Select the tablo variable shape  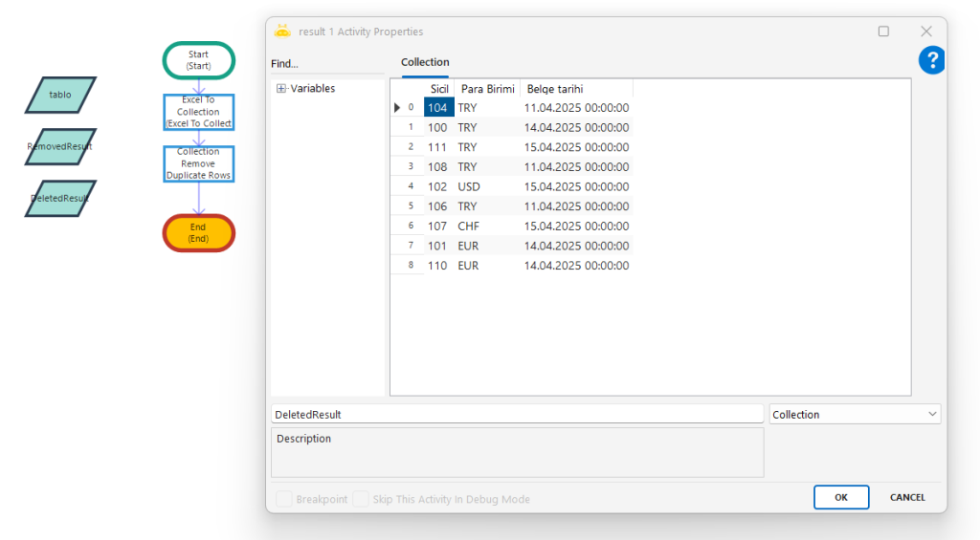(x=60, y=95)
